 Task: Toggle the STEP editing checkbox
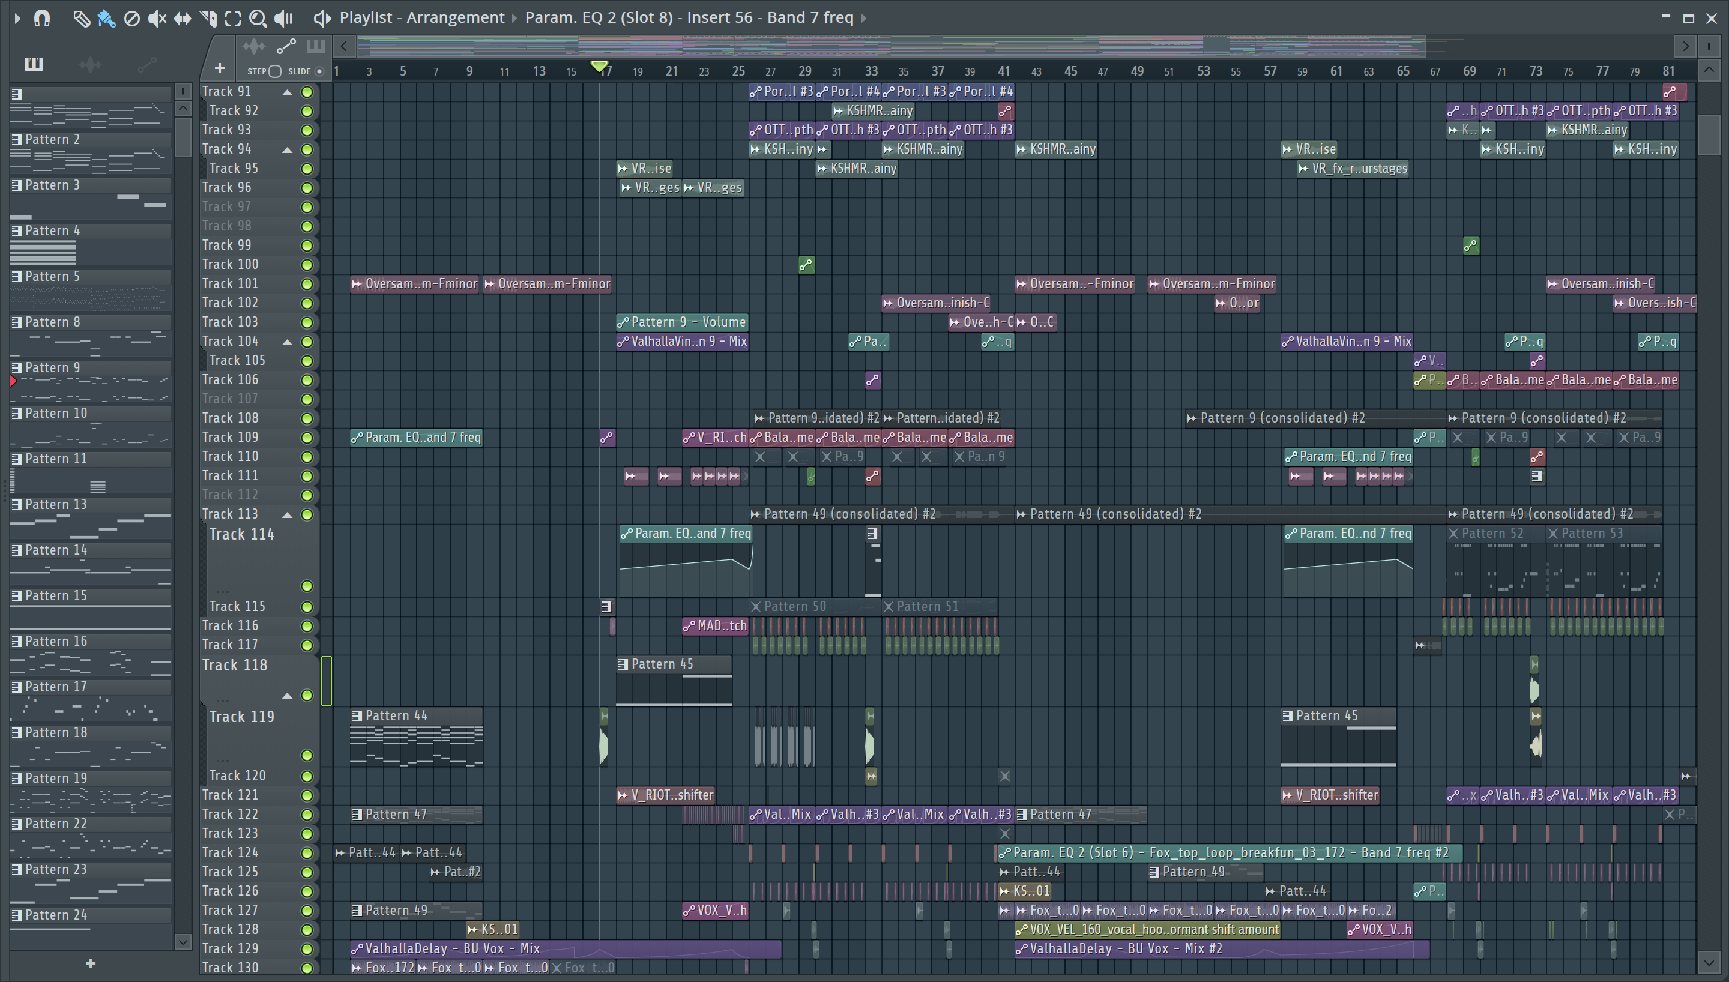coord(274,71)
